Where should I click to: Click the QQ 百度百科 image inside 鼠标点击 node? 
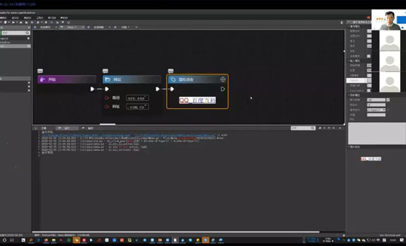click(x=197, y=100)
